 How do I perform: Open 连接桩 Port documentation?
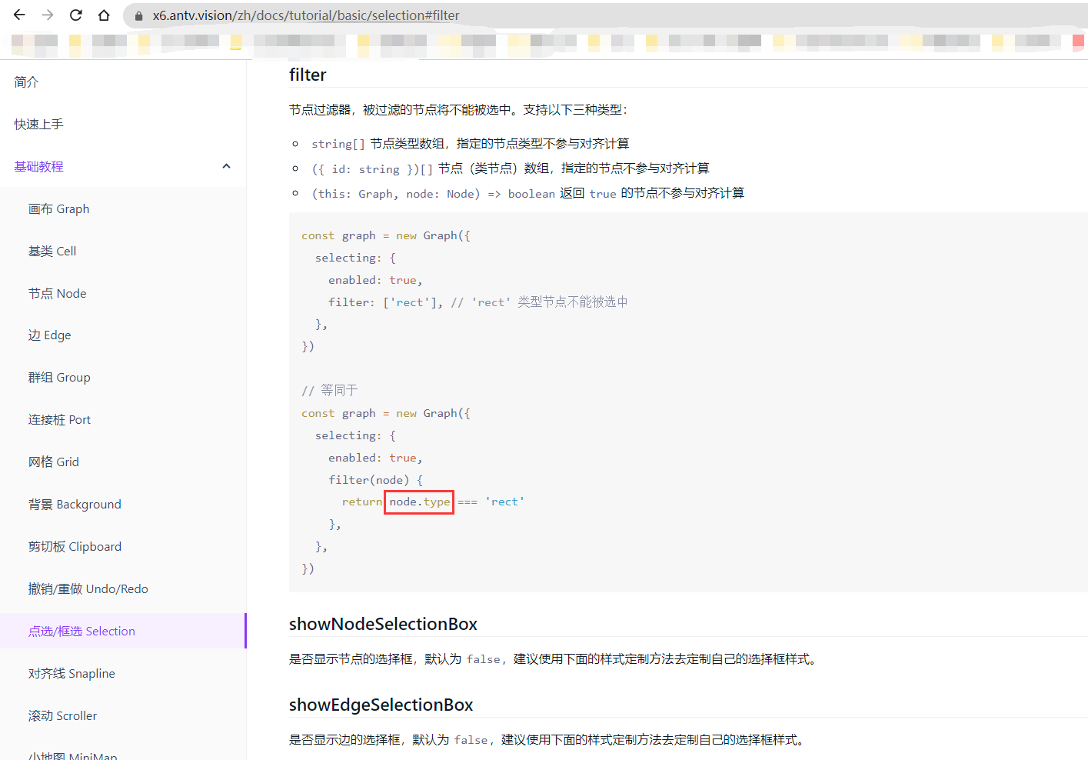(61, 419)
